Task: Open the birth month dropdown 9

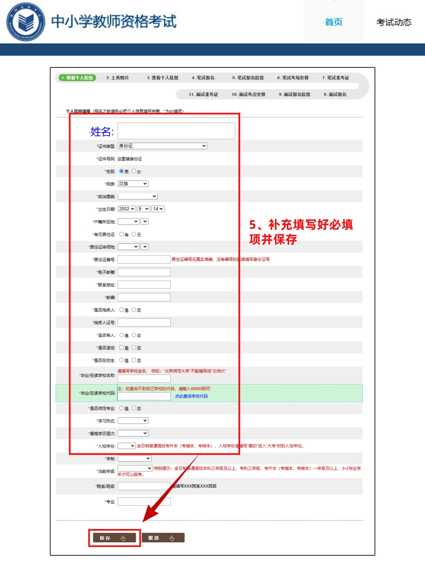Action: coord(144,209)
